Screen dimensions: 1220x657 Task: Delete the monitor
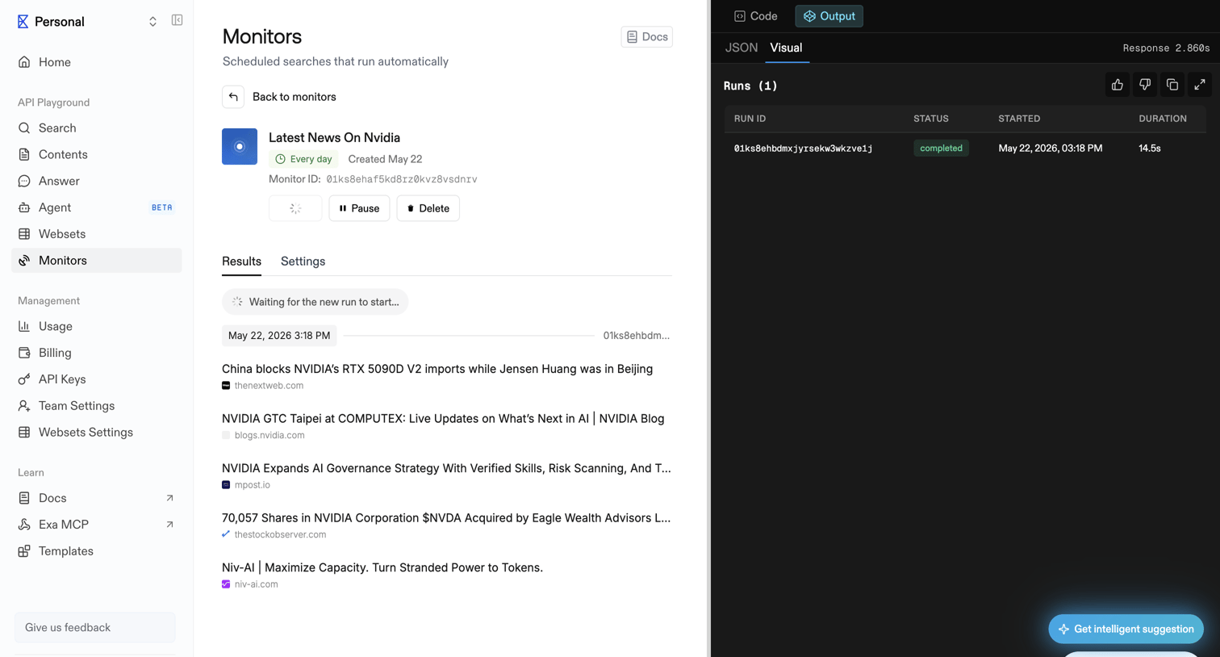[428, 208]
